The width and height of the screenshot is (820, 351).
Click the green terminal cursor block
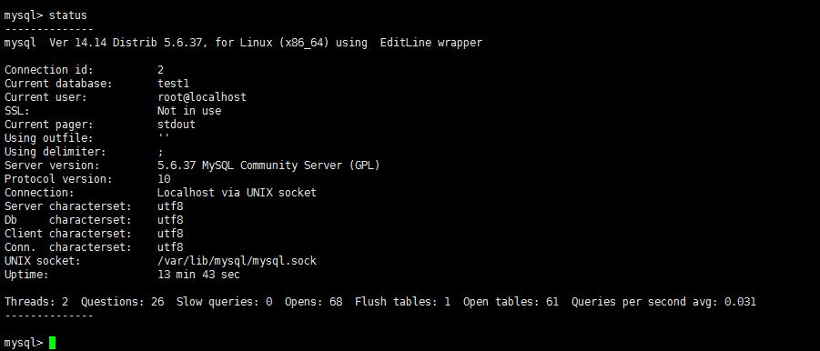pyautogui.click(x=52, y=343)
